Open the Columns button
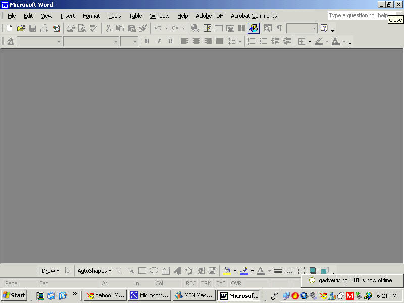 point(242,28)
